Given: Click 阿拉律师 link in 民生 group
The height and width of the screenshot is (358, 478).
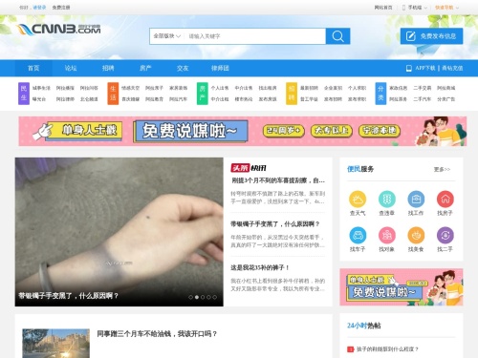Looking at the screenshot, I should (65, 99).
